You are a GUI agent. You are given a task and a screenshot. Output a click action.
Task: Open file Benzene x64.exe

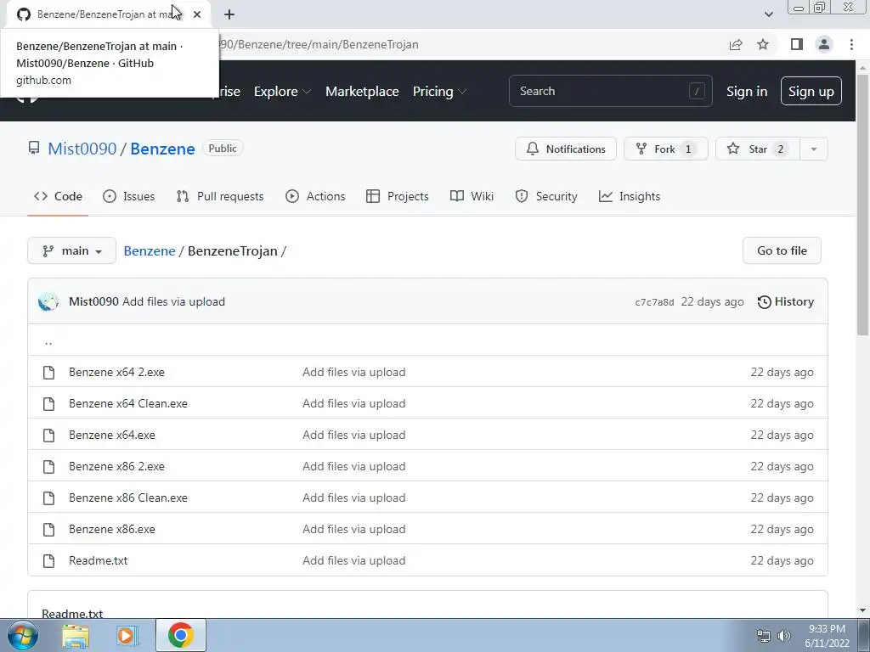click(x=112, y=436)
